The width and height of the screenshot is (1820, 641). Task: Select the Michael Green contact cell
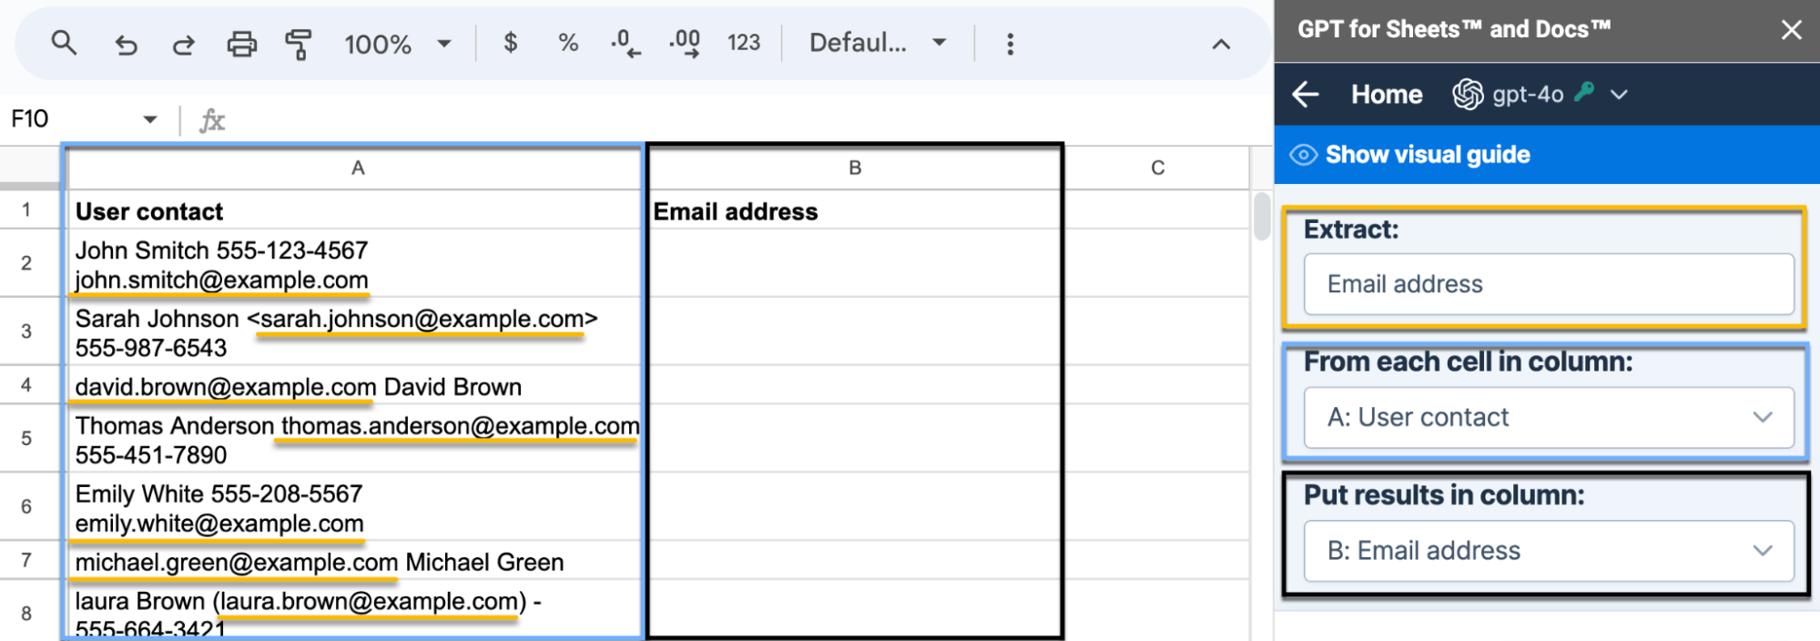(x=354, y=562)
